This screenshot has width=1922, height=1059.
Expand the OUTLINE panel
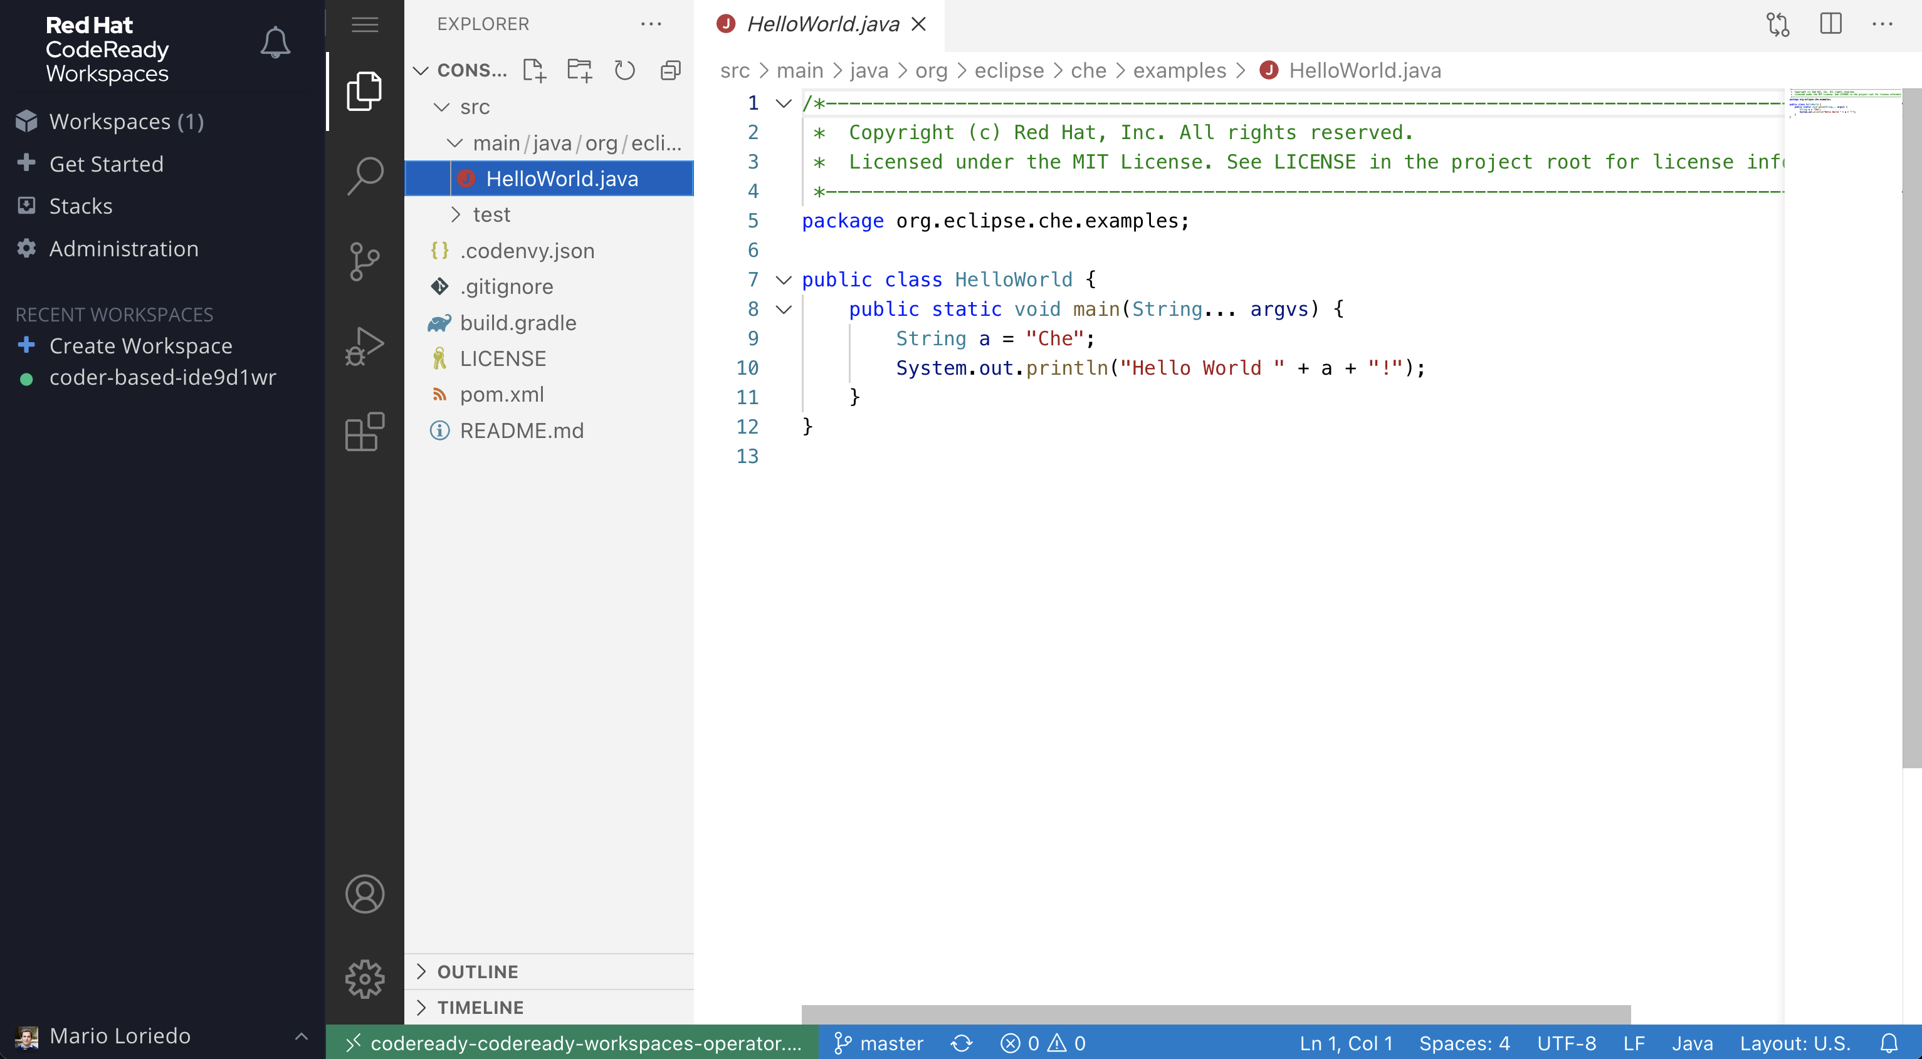click(x=549, y=971)
